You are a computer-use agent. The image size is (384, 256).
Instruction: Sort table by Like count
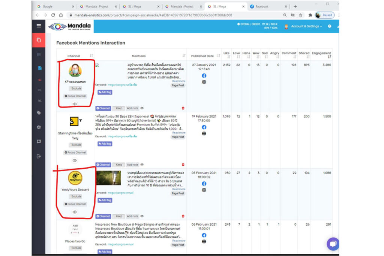229,57
